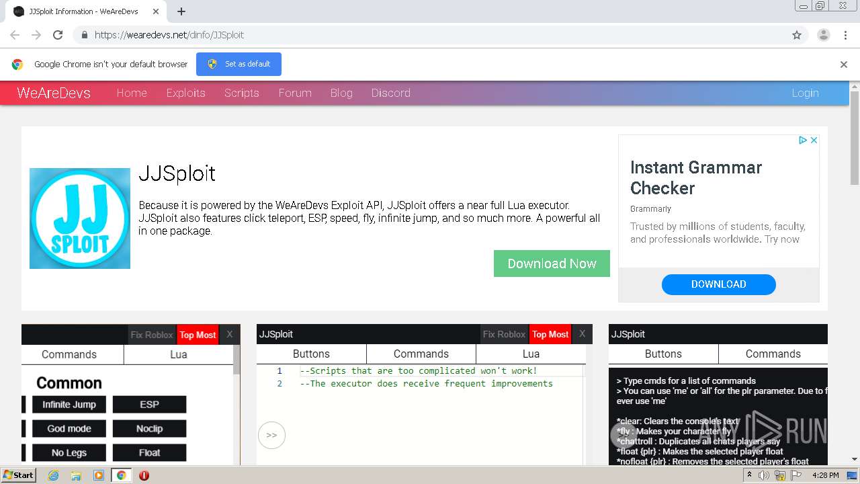Set Chrome as default browser
The height and width of the screenshot is (484, 860).
(x=239, y=64)
